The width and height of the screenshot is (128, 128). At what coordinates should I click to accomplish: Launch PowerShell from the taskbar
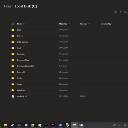tap(60, 125)
